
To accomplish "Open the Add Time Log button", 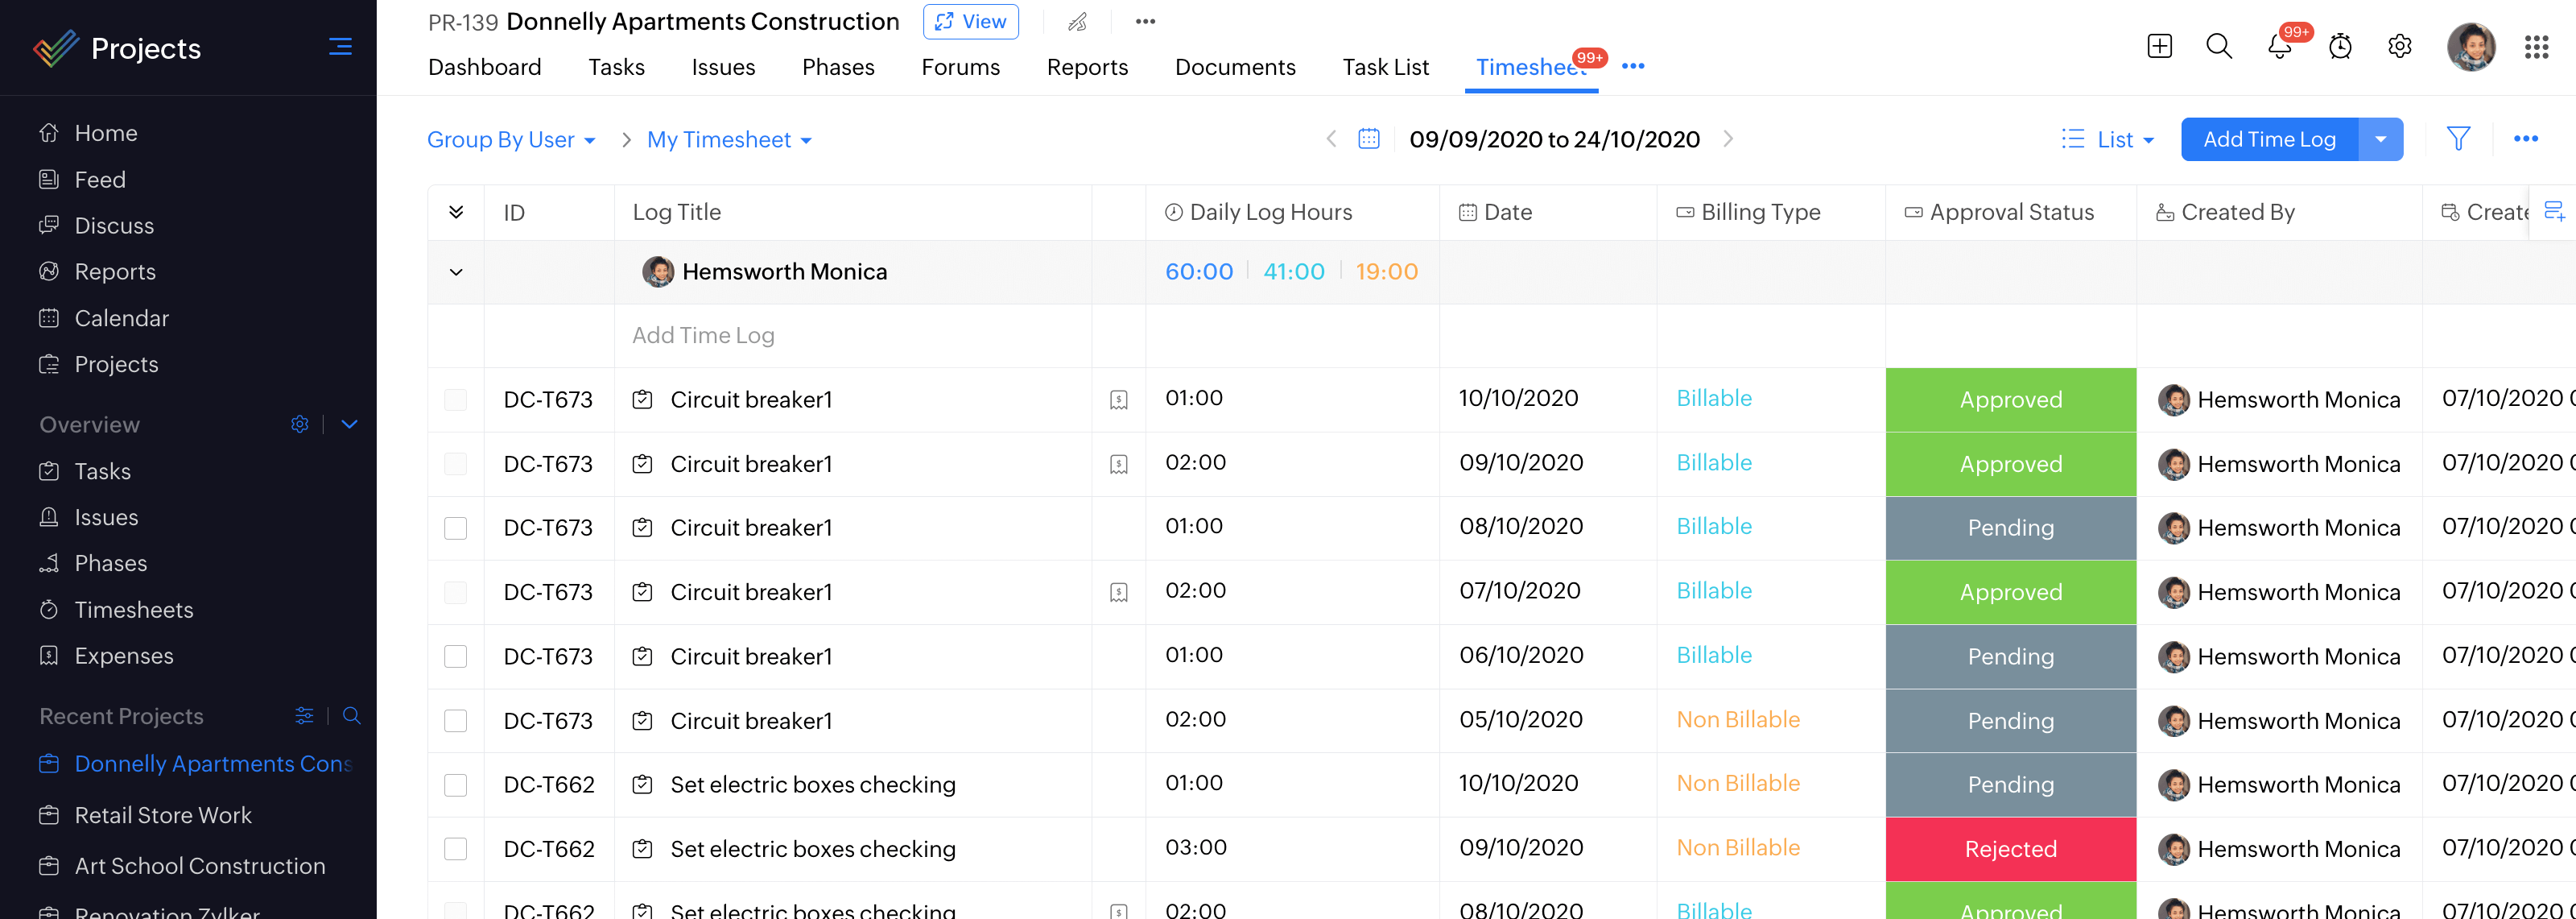I will (x=2268, y=139).
